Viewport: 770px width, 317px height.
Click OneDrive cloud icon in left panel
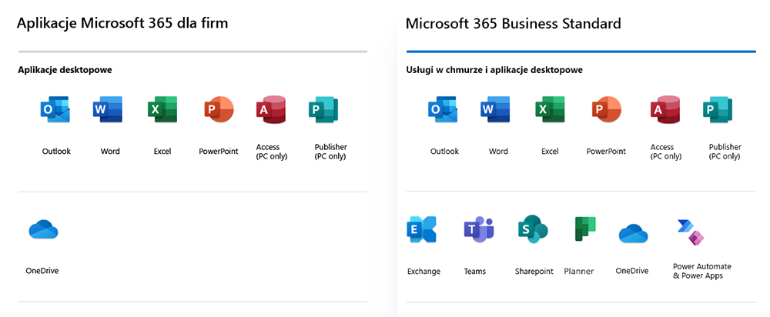coord(44,229)
